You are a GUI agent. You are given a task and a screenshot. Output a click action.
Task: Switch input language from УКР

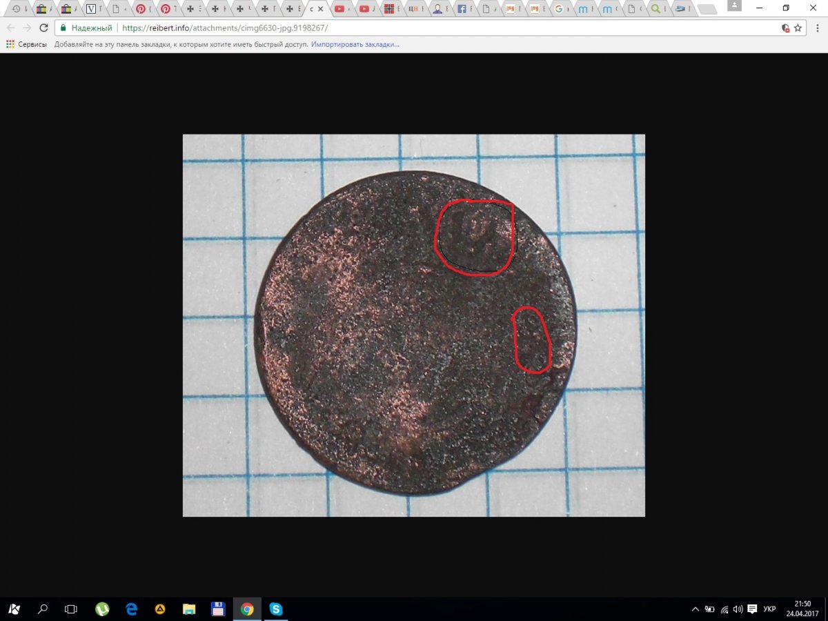point(769,609)
